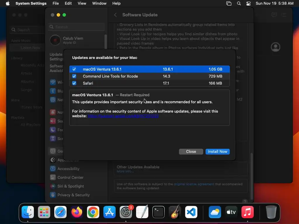The width and height of the screenshot is (299, 224).
Task: Open Finder from the dock
Action: [28, 212]
